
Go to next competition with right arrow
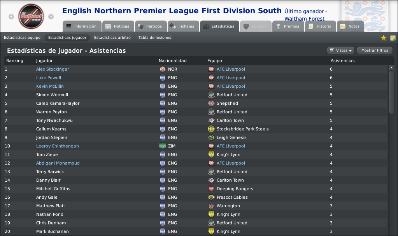(x=51, y=17)
